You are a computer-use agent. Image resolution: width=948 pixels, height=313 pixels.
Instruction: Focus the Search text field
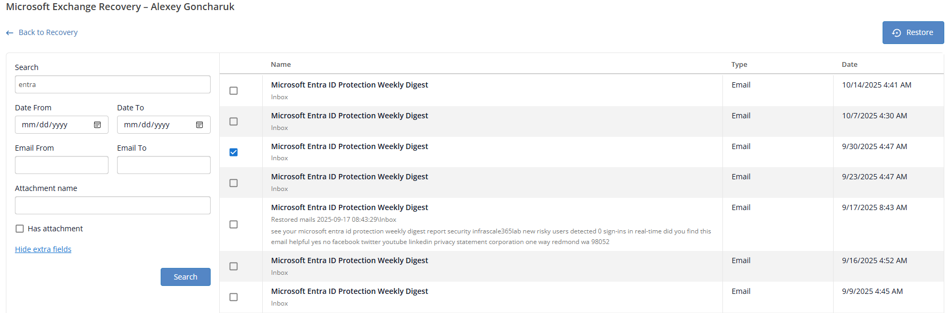coord(113,84)
